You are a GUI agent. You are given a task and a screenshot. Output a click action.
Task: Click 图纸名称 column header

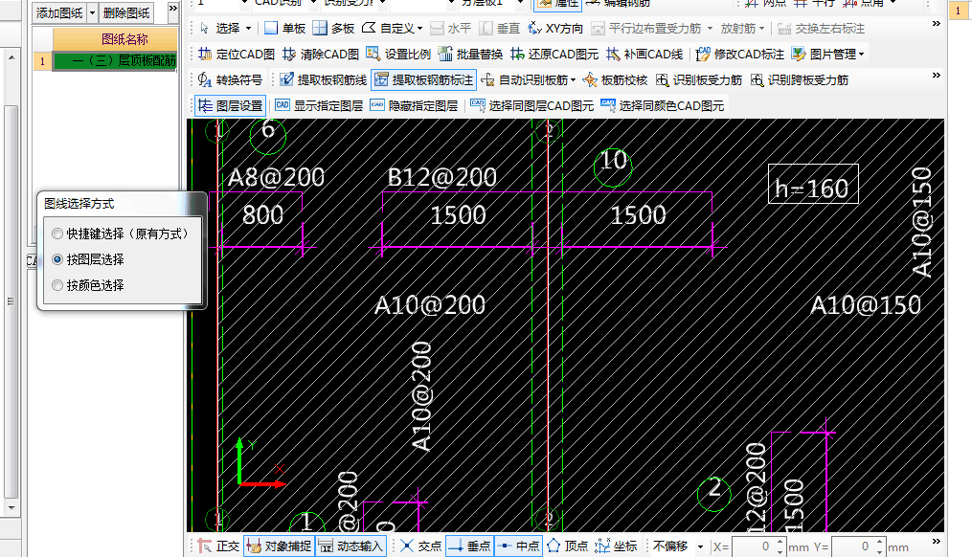(124, 39)
